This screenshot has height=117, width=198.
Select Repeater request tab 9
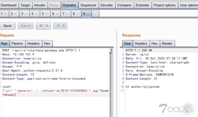84,14
